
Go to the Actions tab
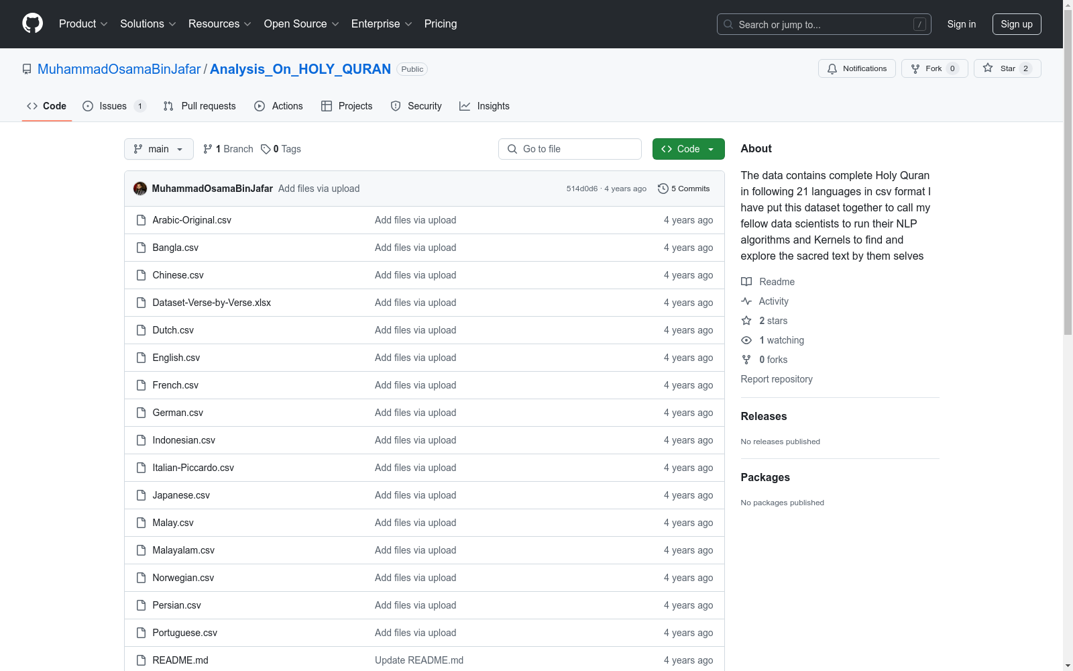[278, 106]
